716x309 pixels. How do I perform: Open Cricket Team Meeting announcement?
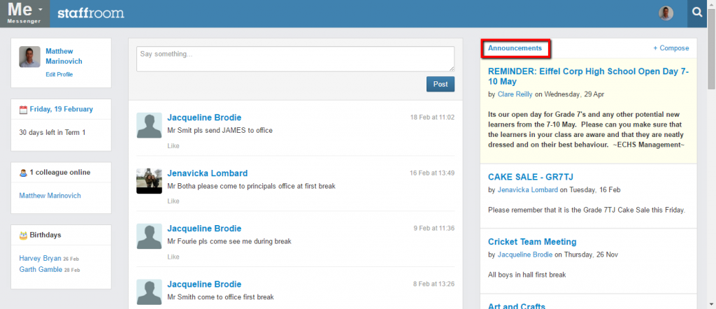click(532, 242)
